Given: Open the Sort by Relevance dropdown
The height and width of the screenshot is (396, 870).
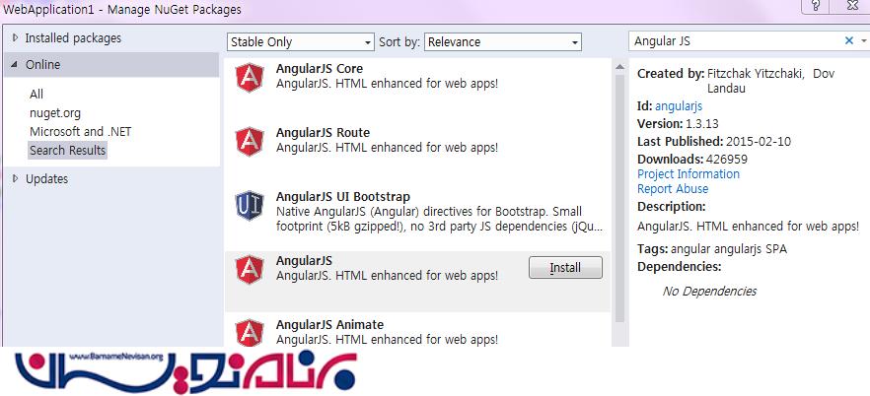Looking at the screenshot, I should click(x=503, y=42).
